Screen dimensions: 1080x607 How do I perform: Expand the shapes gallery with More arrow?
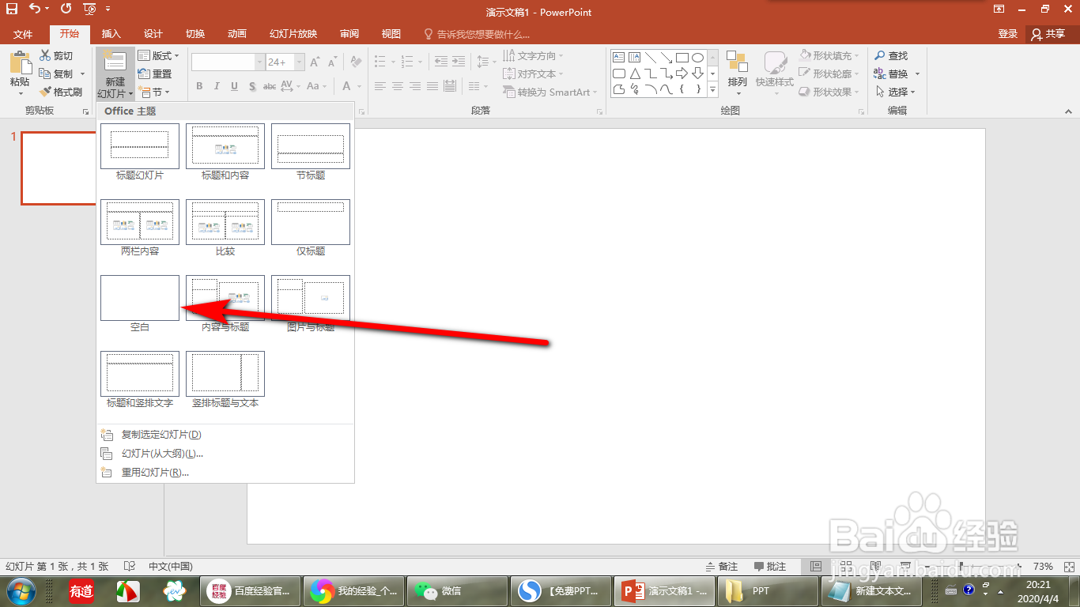click(712, 90)
